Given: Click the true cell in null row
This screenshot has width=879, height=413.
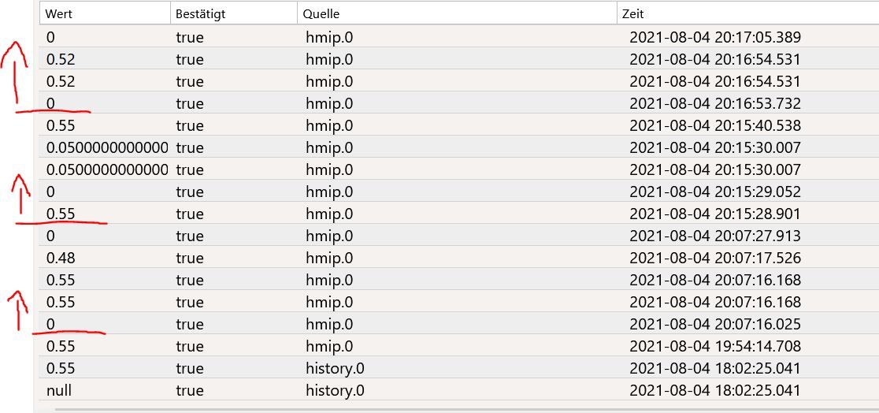Looking at the screenshot, I should click(x=190, y=391).
